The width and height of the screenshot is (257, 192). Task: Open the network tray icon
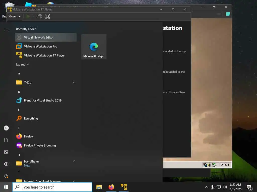219,187
